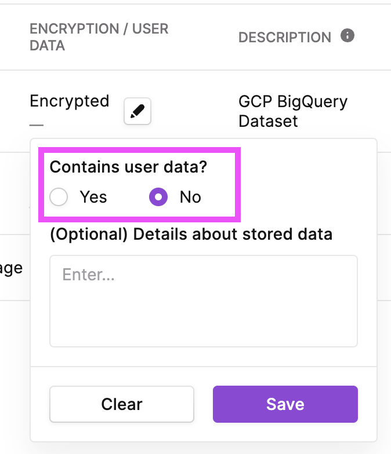This screenshot has width=391, height=454.
Task: Click the Enter... placeholder text
Action: point(88,274)
